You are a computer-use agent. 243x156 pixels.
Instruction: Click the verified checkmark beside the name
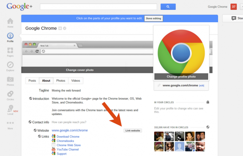pos(65,28)
